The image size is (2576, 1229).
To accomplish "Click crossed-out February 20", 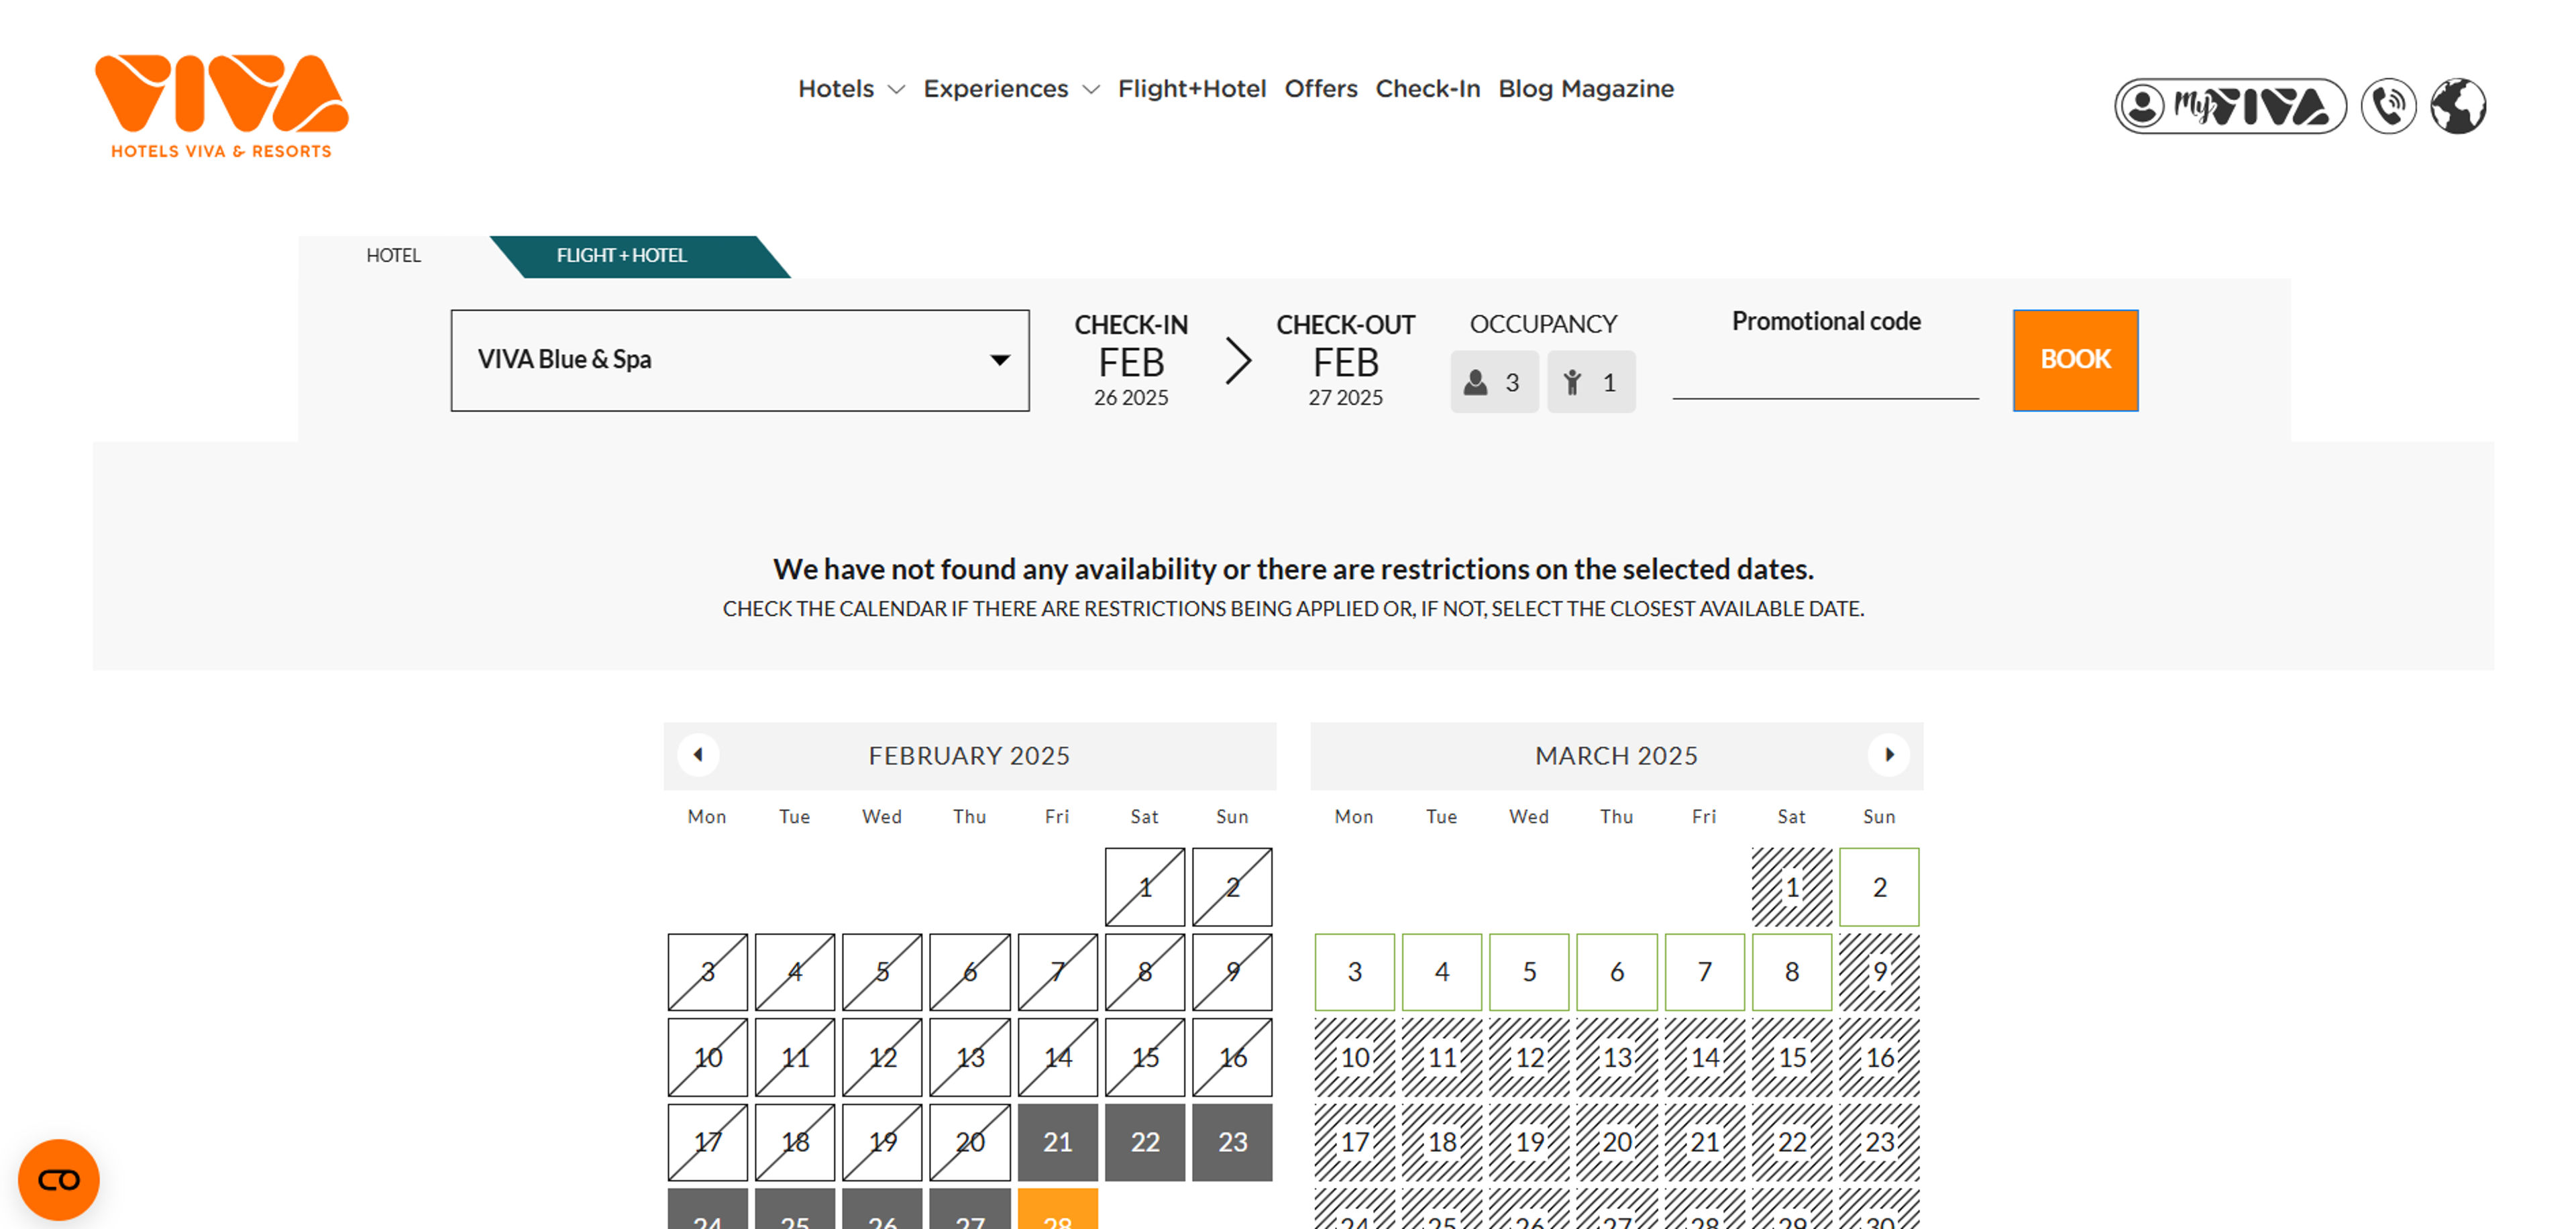I will [969, 1142].
